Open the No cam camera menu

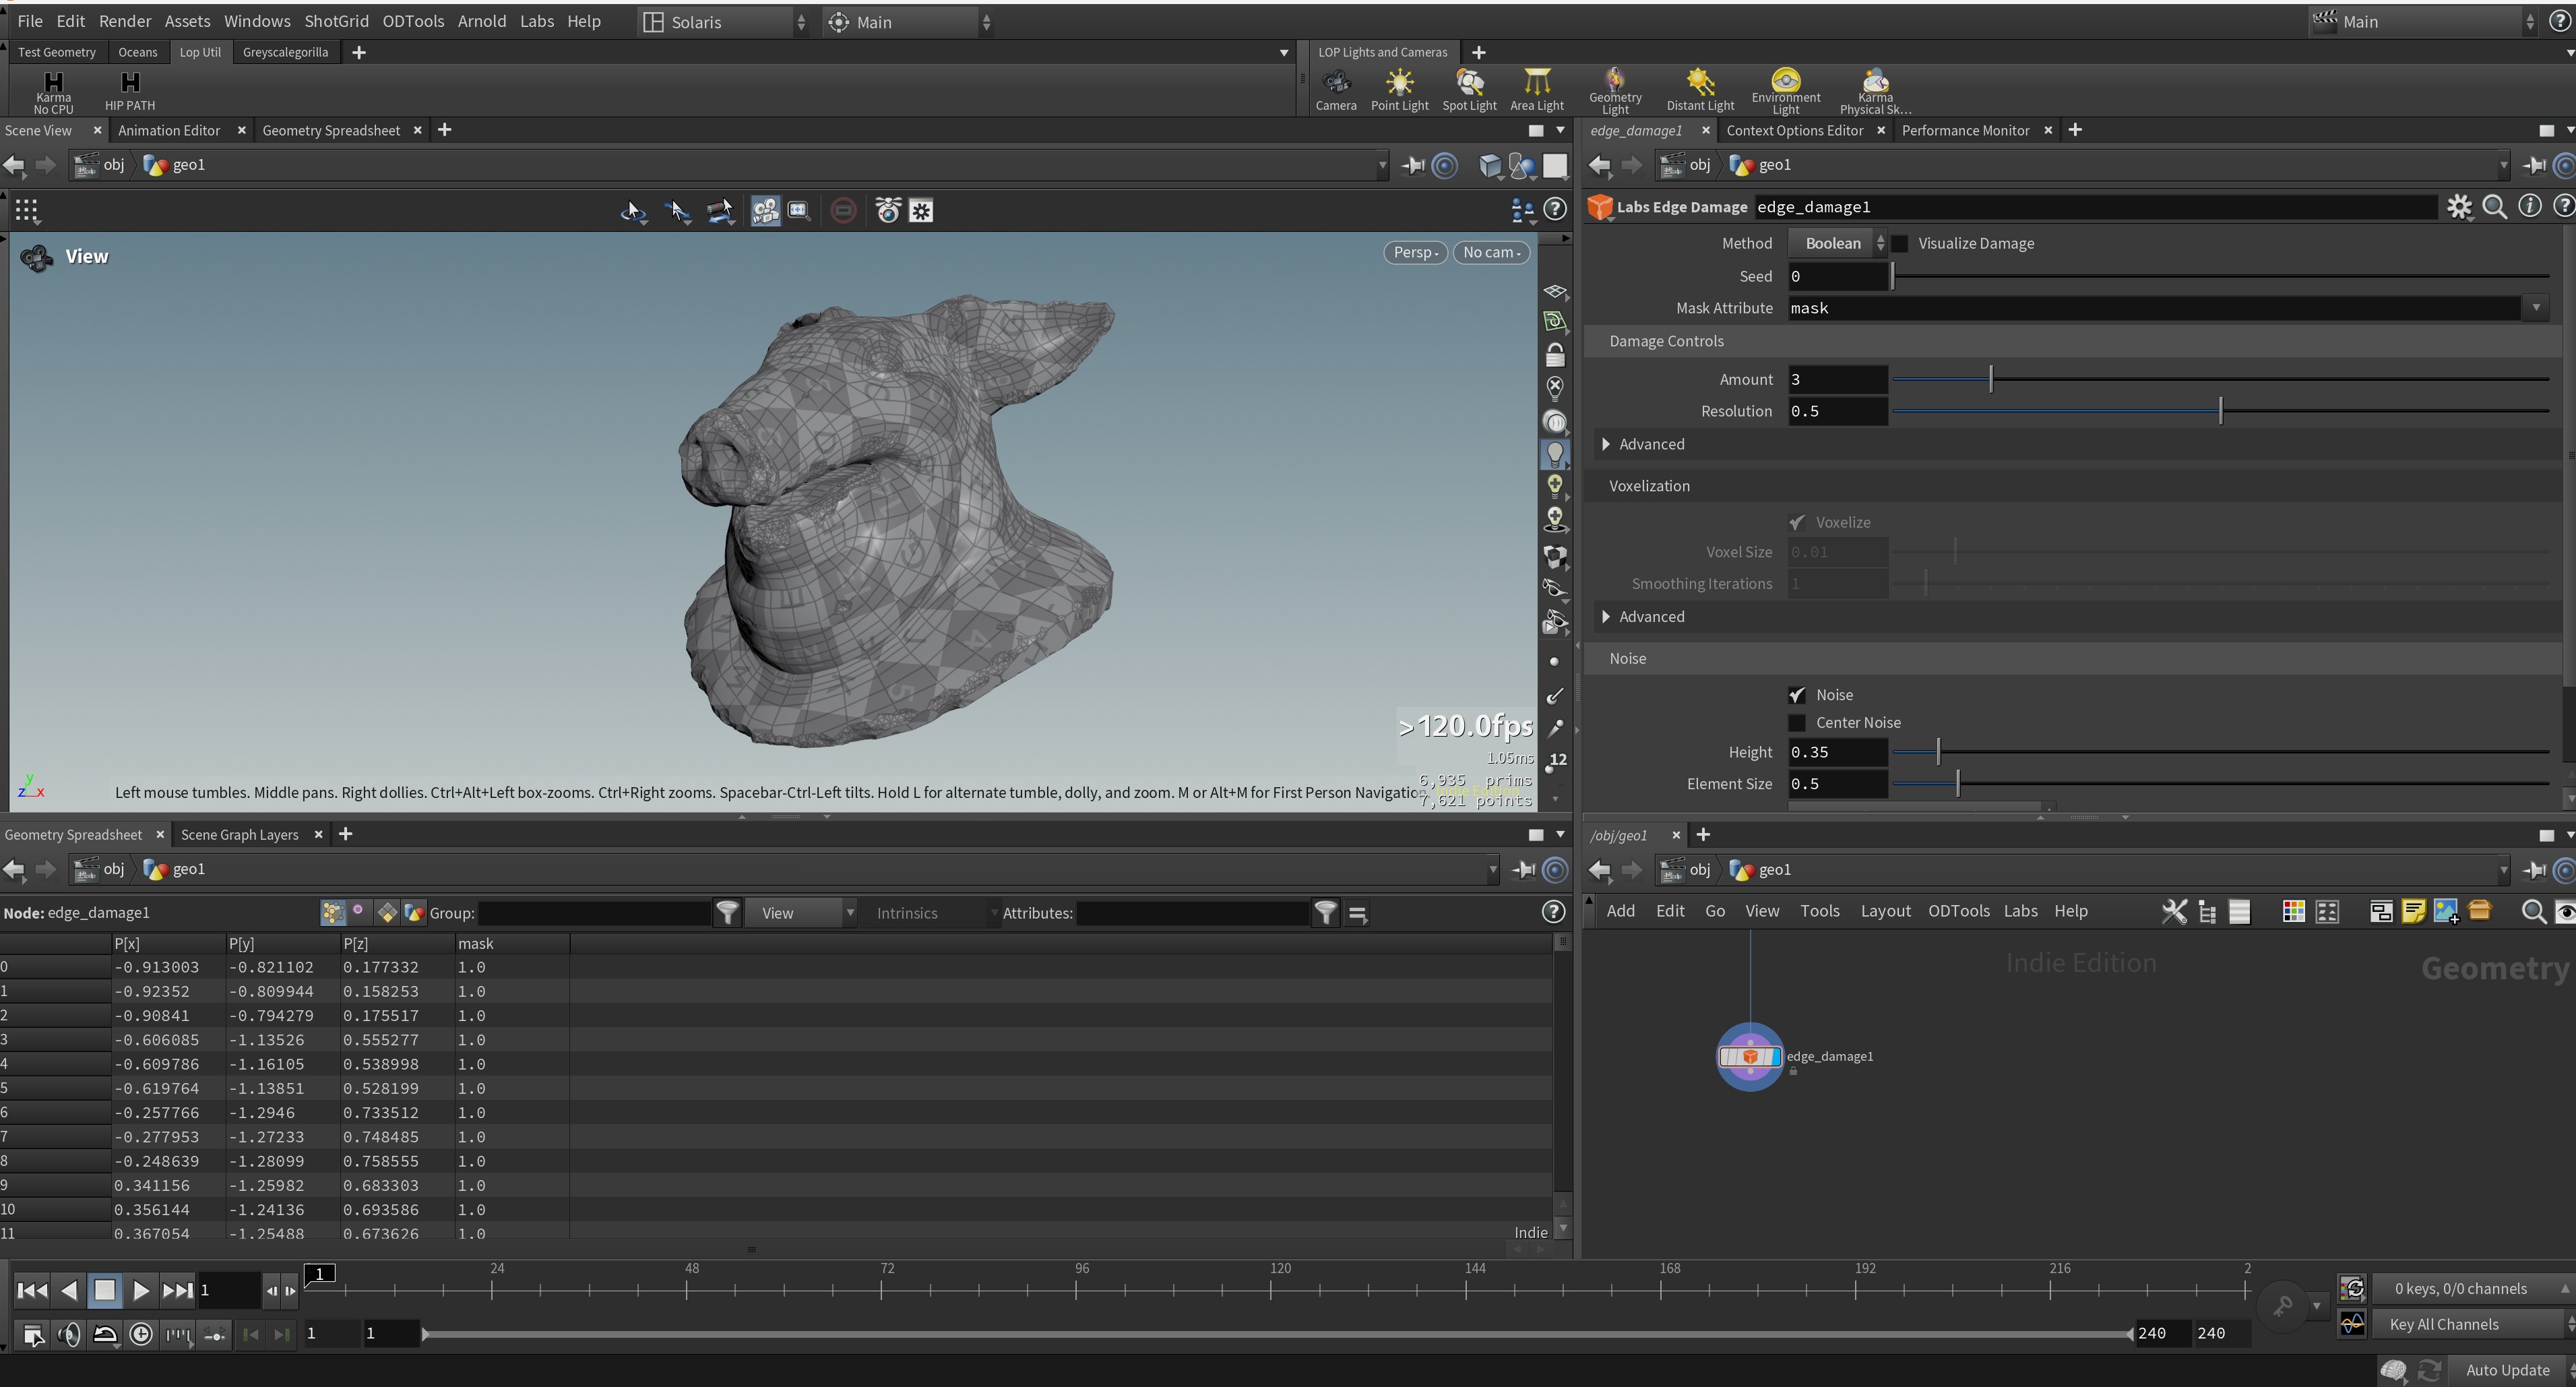pyautogui.click(x=1491, y=253)
